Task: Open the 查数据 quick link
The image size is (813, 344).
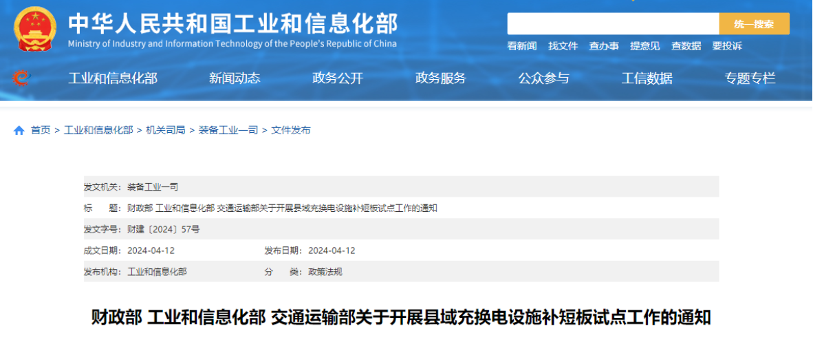Action: [686, 46]
